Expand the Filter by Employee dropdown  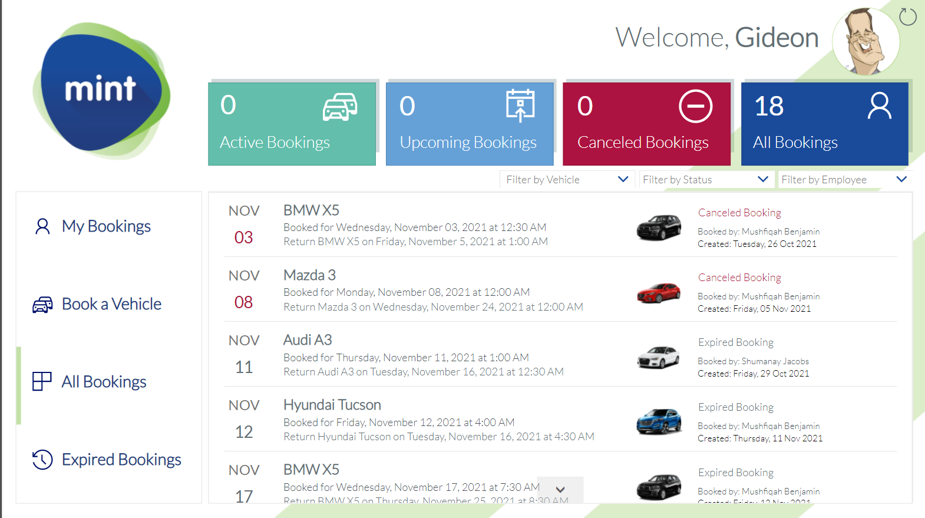[845, 180]
